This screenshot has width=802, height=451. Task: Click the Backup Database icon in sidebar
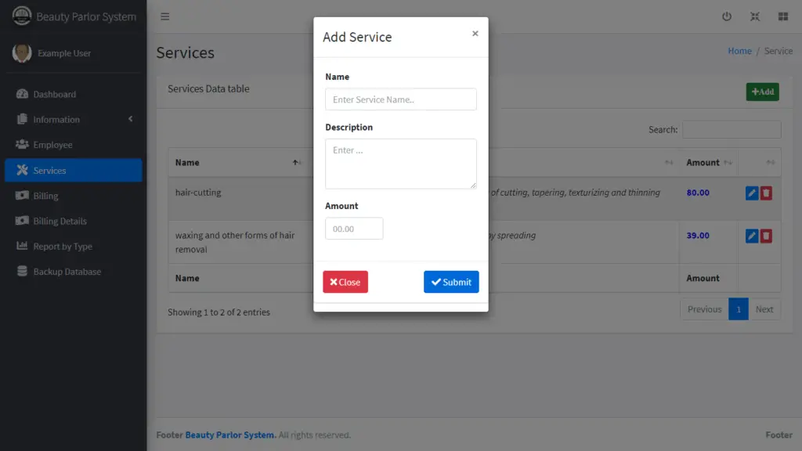click(23, 271)
